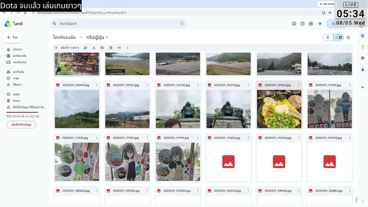The height and width of the screenshot is (207, 368).
Task: Copy link for the selected item
Action: [x=119, y=48]
